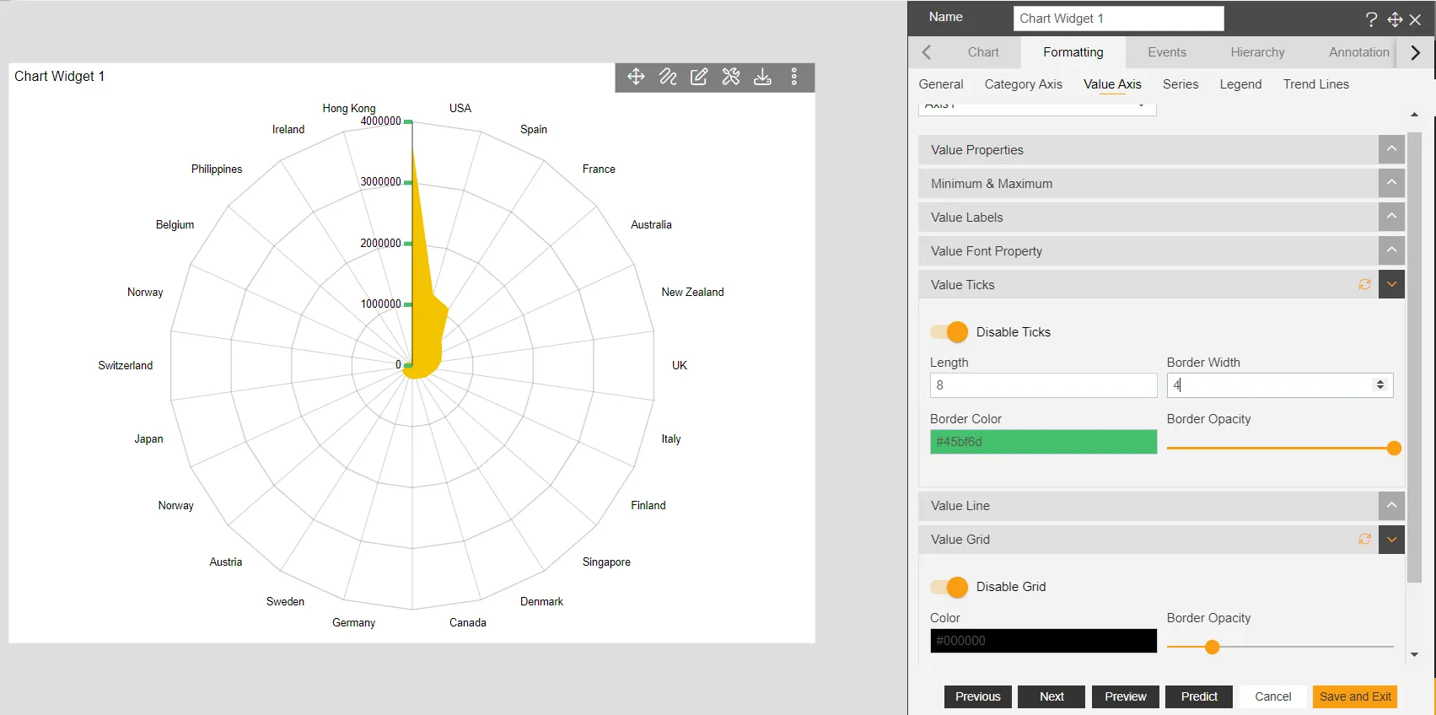Switch to the Chart tab
The image size is (1436, 715).
point(983,52)
